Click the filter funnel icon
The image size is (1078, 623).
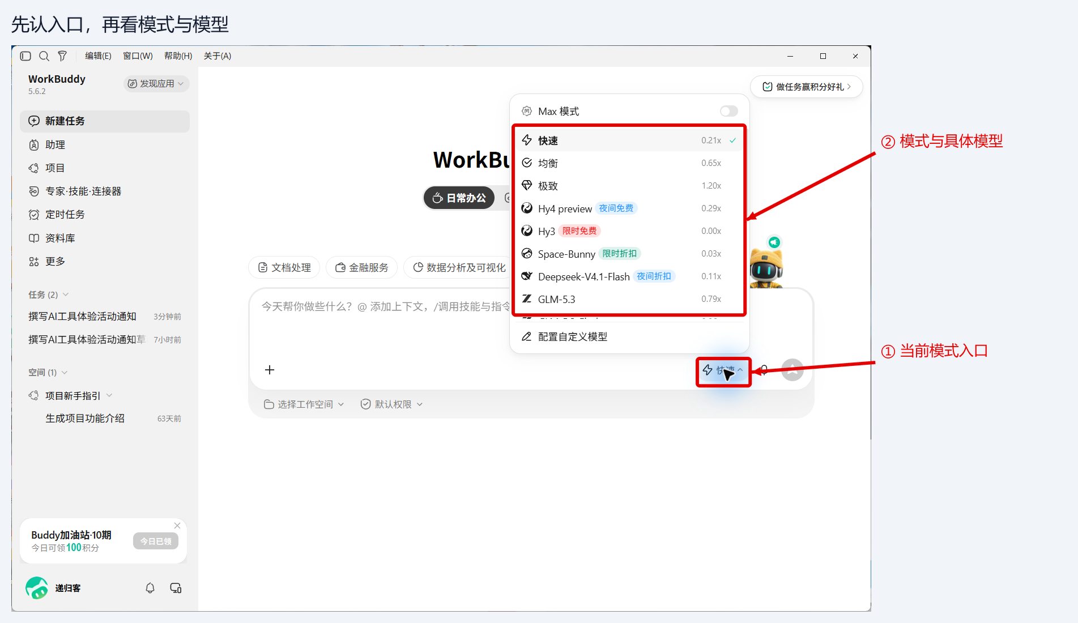[62, 56]
